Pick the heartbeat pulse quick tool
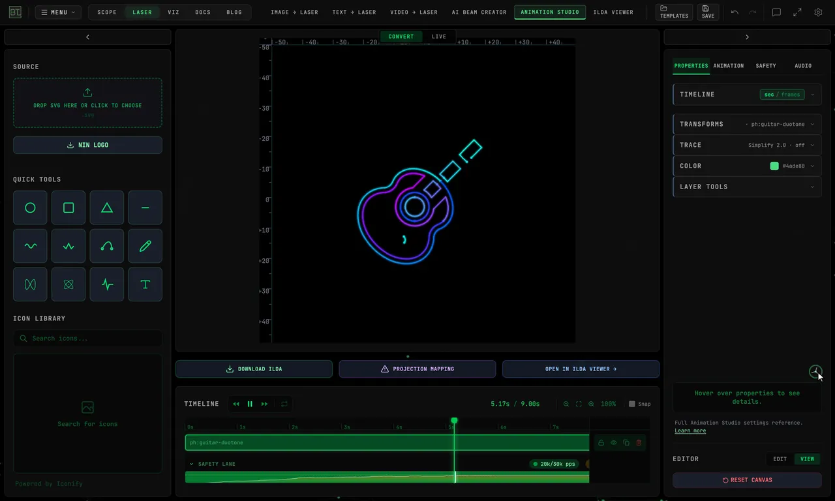Image resolution: width=835 pixels, height=501 pixels. [x=107, y=284]
